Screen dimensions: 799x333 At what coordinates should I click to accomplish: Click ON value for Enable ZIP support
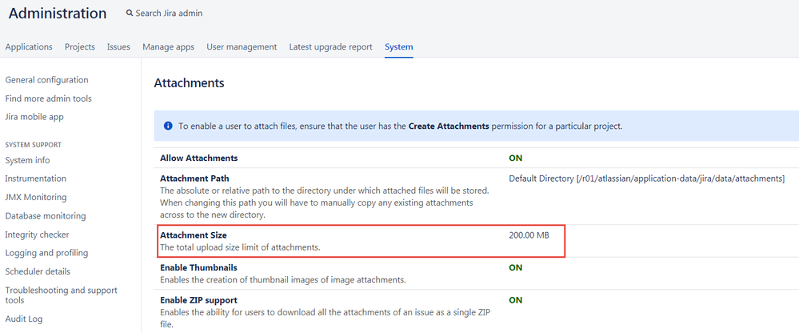[516, 300]
